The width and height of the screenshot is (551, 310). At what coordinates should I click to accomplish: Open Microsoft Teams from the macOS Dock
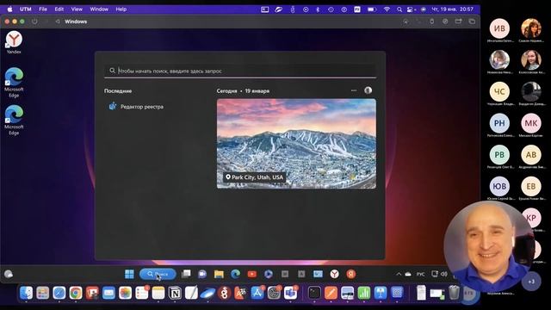(290, 293)
